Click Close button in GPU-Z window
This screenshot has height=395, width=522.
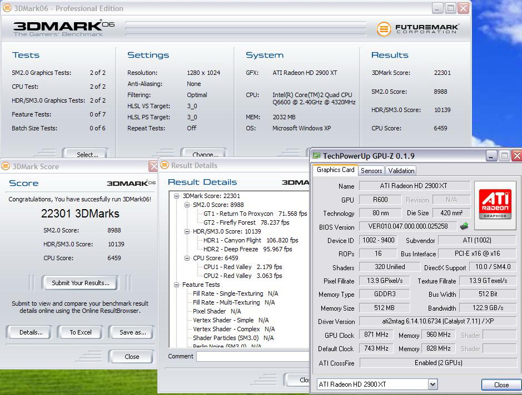click(501, 384)
